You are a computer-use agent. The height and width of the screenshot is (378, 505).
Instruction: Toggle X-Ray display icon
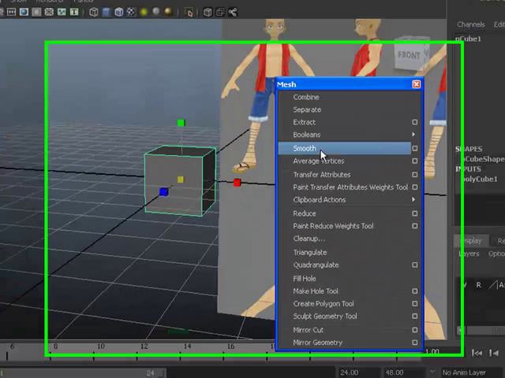[x=208, y=13]
